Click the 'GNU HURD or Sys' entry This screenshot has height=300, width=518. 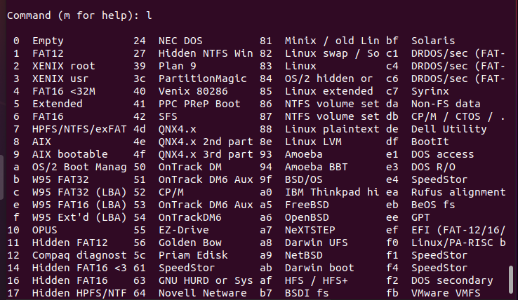(206, 280)
